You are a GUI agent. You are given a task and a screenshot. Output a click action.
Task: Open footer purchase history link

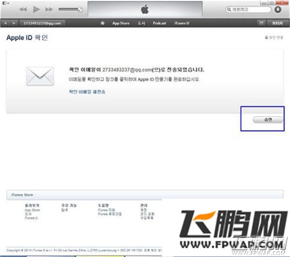tap(147, 218)
